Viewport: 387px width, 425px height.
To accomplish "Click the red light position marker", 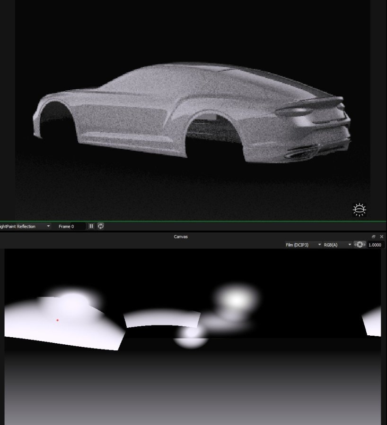I will 58,319.
